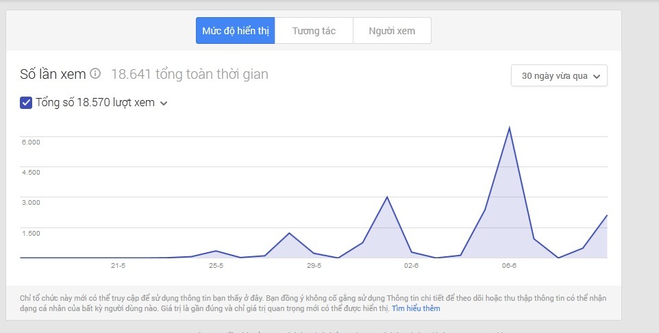Image resolution: width=659 pixels, height=333 pixels.
Task: Click the 18.641 tổng toàn thời gian text
Action: pos(189,73)
